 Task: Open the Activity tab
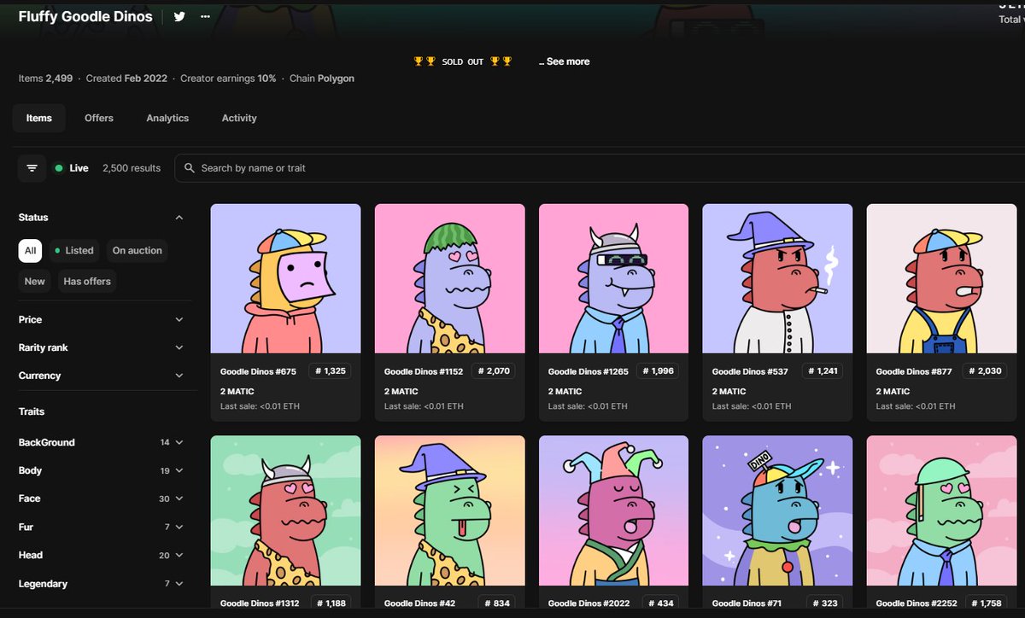[x=239, y=118]
